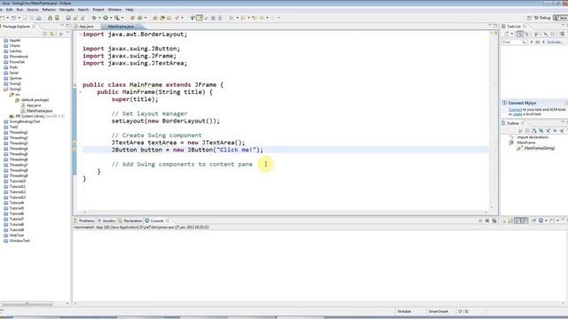Switch to the Debug perspective
Viewport: 568px width, 319px height.
[x=542, y=18]
